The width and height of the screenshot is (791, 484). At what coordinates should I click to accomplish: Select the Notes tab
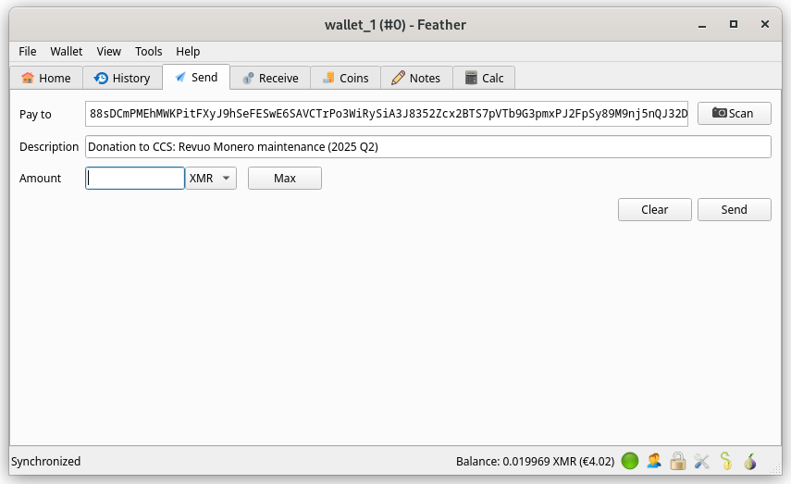coord(415,79)
